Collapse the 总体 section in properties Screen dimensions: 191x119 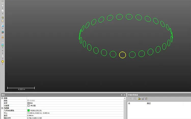2,98
